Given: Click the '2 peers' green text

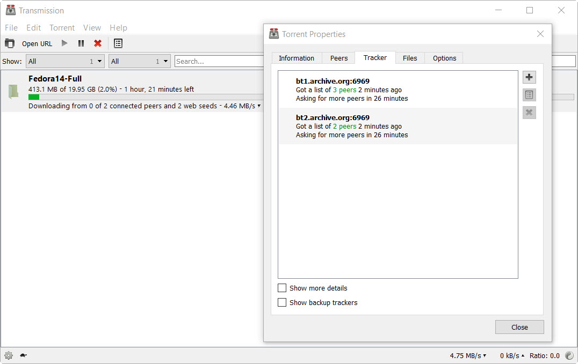Looking at the screenshot, I should 345,126.
